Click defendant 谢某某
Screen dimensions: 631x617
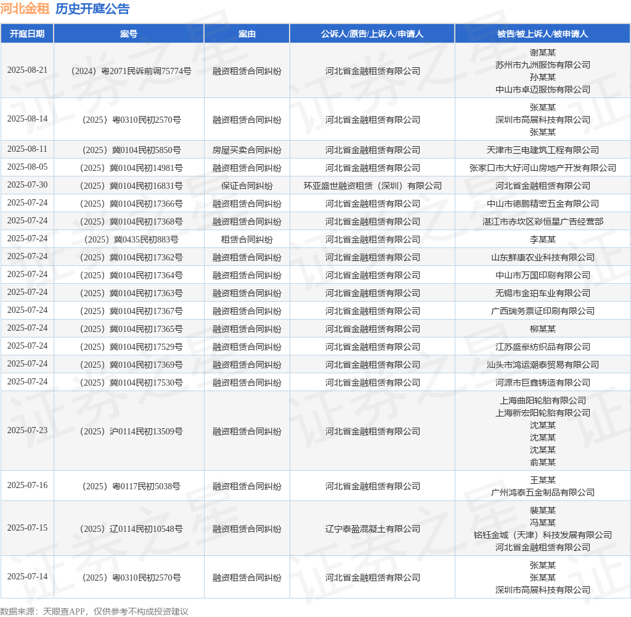click(x=543, y=52)
